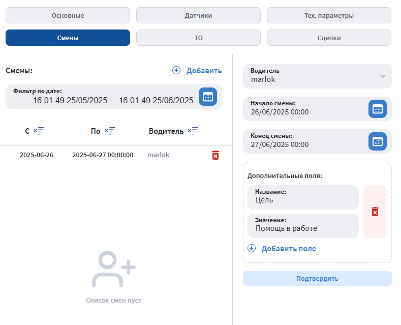The width and height of the screenshot is (401, 325).
Task: Sort shifts by the По column
Action: (x=110, y=131)
